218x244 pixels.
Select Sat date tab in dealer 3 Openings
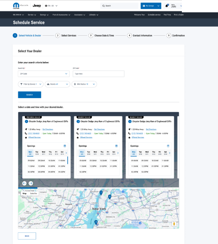point(165,153)
